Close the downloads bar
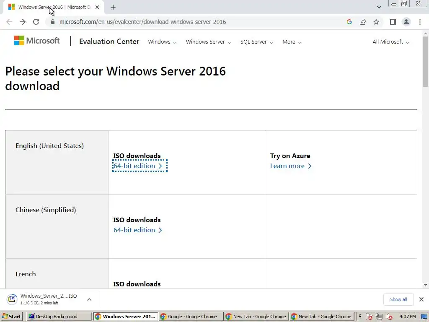429x322 pixels. tap(421, 299)
